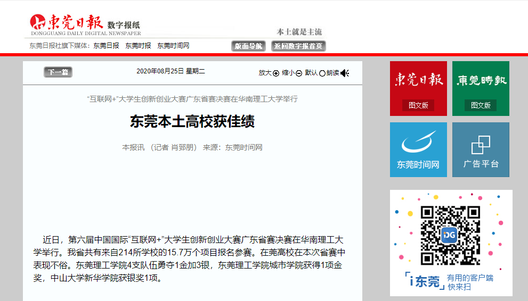
Task: Click the 返回数字报首页 button
Action: coord(298,46)
